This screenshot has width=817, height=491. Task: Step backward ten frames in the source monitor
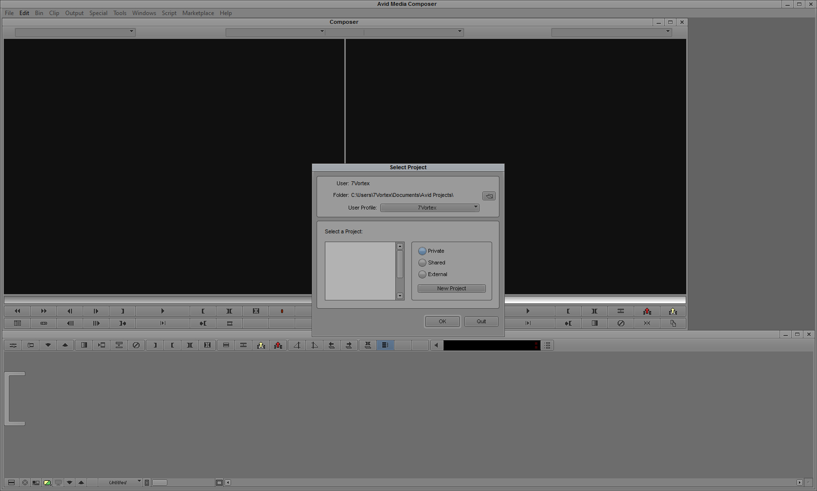pyautogui.click(x=70, y=323)
